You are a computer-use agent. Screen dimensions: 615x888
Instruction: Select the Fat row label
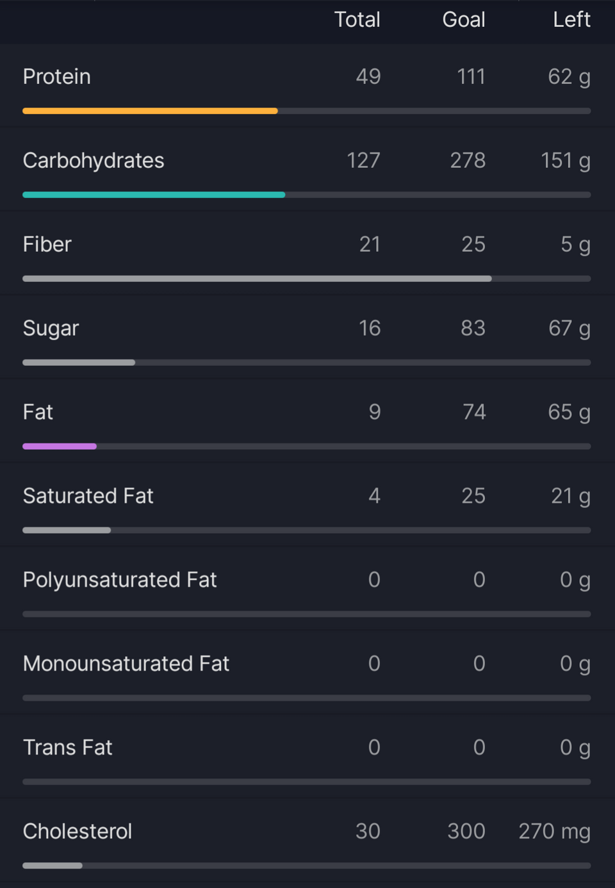[x=38, y=412]
